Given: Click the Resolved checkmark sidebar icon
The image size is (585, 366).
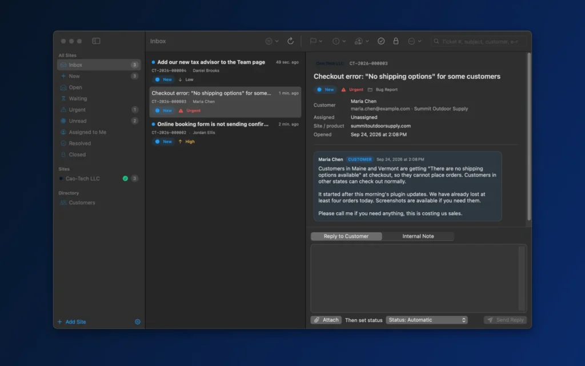Looking at the screenshot, I should point(63,144).
